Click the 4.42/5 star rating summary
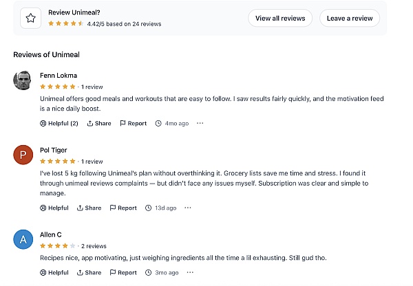This screenshot has width=413, height=286. tap(104, 24)
